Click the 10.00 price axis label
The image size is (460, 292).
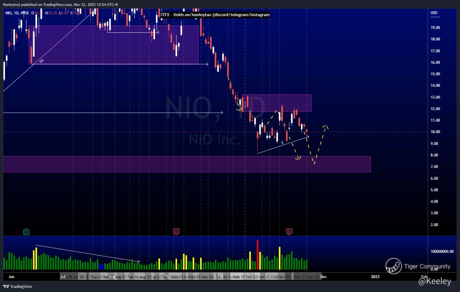[435, 132]
